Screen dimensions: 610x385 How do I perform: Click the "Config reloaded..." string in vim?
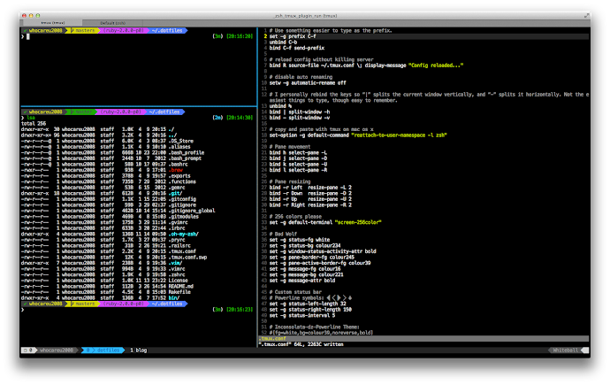coord(436,65)
